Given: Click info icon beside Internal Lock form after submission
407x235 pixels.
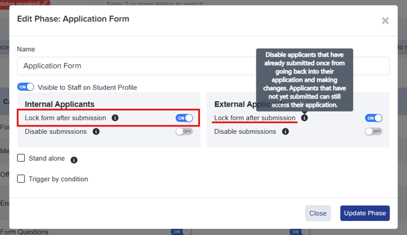Looking at the screenshot, I should [x=115, y=118].
